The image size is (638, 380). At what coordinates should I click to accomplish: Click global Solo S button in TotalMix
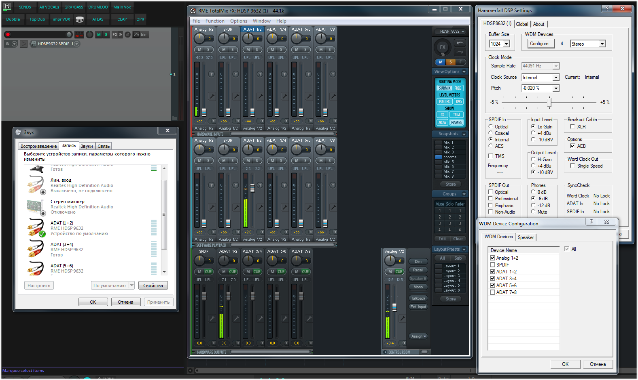[x=450, y=62]
